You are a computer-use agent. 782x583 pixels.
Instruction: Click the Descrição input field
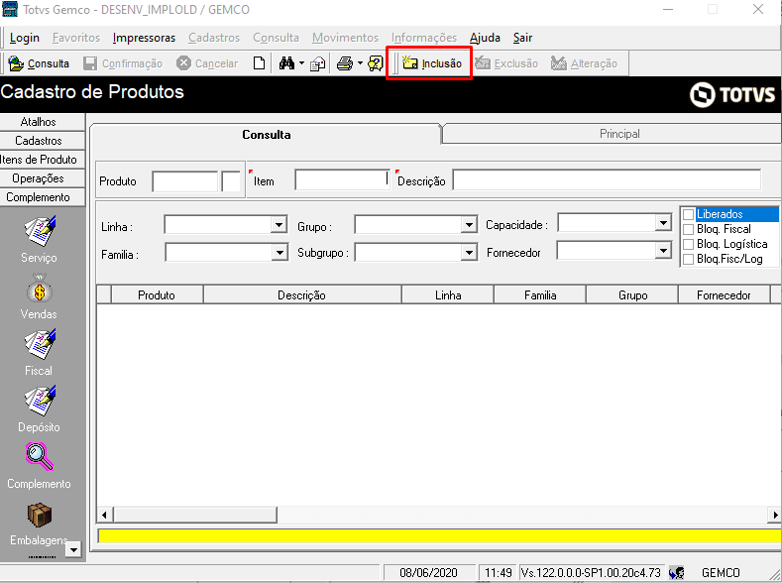pos(607,179)
